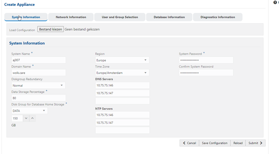This screenshot has height=154, width=279.
Task: Select Disk Group DATA dropdown
Action: tap(29, 111)
